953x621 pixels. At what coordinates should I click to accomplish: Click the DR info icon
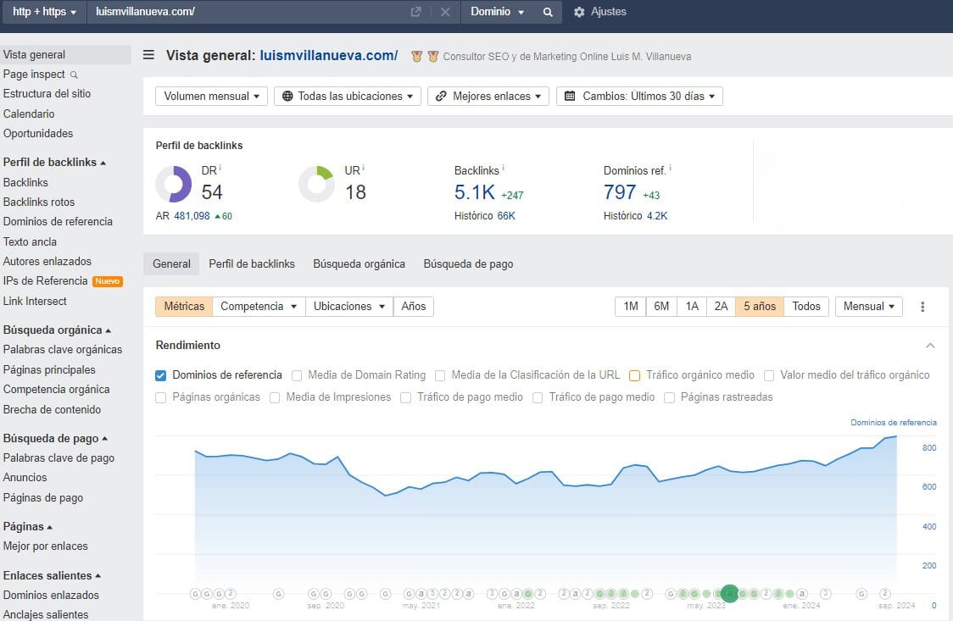(x=220, y=168)
